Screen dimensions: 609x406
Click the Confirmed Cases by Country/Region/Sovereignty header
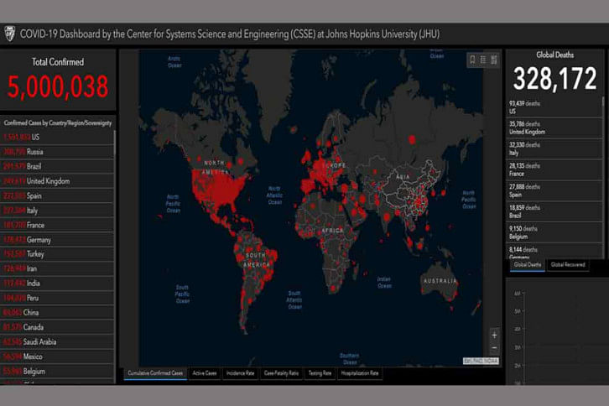(58, 123)
